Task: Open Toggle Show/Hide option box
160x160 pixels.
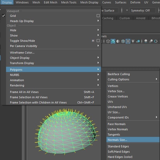Action: [98, 41]
